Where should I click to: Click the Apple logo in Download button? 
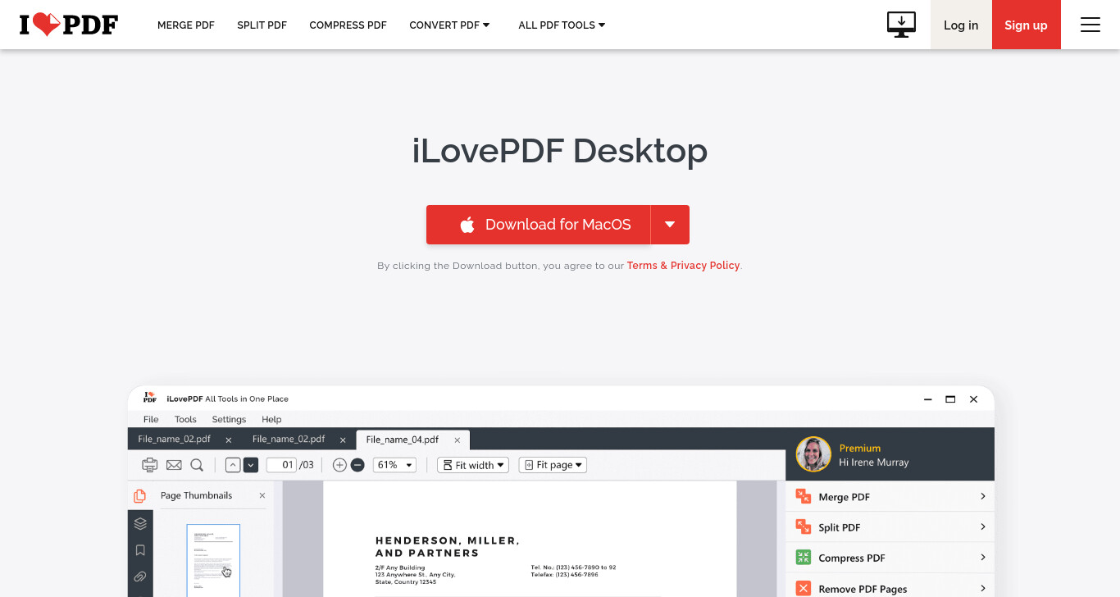(467, 225)
